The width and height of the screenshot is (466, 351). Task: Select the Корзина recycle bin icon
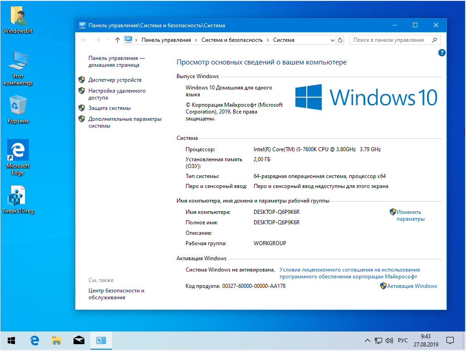[18, 109]
